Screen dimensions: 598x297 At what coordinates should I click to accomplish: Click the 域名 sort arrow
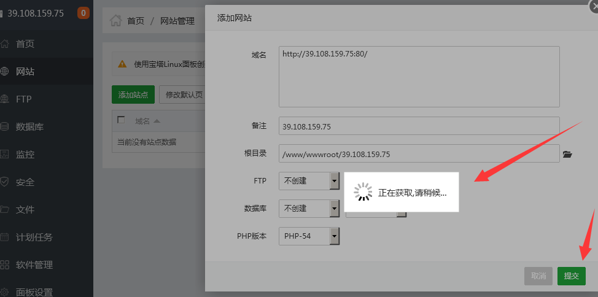157,121
